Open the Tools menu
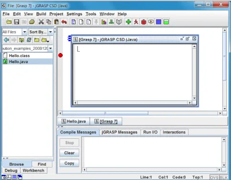This screenshot has width=231, height=180. coord(91,14)
